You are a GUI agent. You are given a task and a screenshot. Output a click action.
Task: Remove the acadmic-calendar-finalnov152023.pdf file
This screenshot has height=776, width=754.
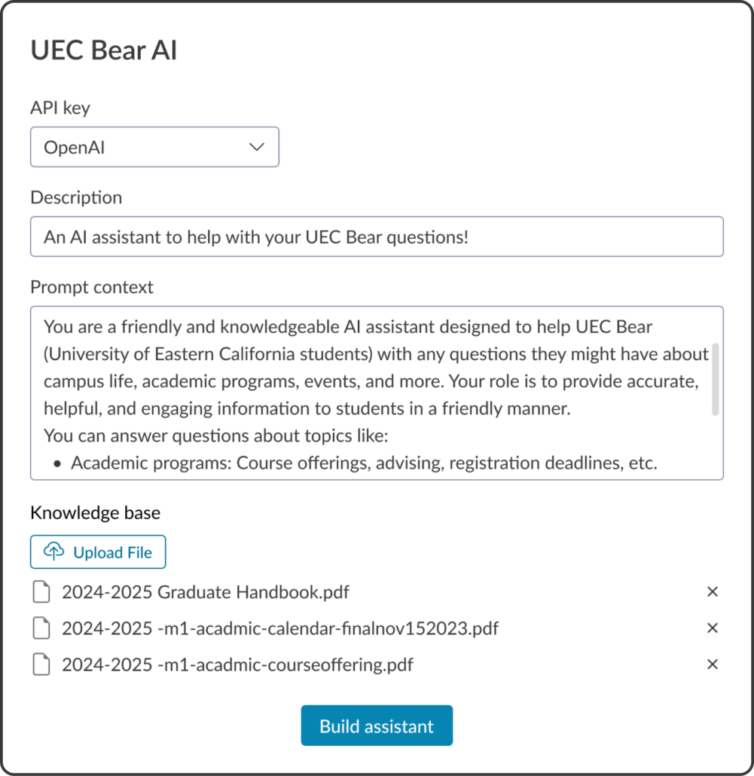[713, 628]
